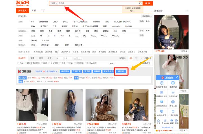Collapse the 口袋参谋 floating panel
This screenshot has height=134, width=203.
177,77
